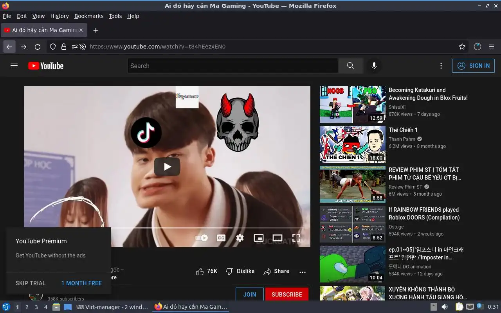Click the YouTube logo
Viewport: 501px width, 313px height.
tap(46, 66)
